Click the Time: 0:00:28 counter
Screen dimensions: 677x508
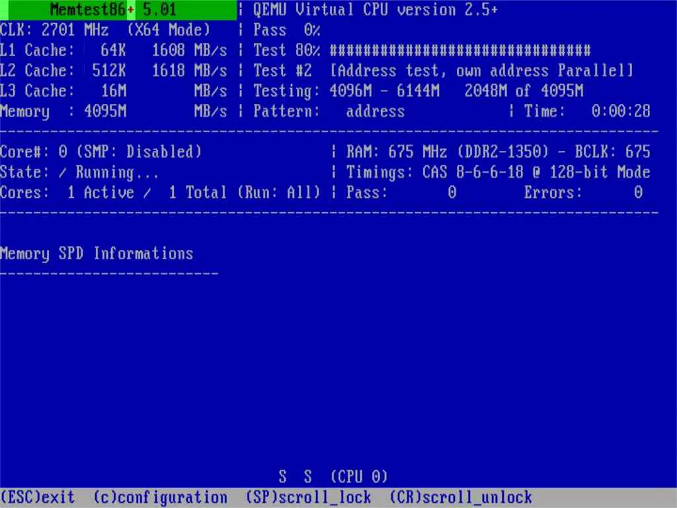point(587,111)
